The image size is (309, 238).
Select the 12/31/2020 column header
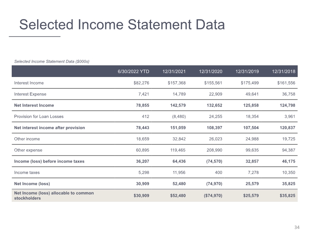(x=210, y=72)
